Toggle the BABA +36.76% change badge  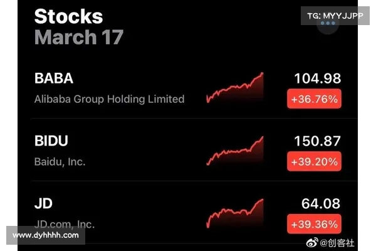[314, 99]
